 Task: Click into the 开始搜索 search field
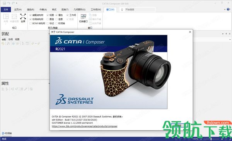pos(140,10)
